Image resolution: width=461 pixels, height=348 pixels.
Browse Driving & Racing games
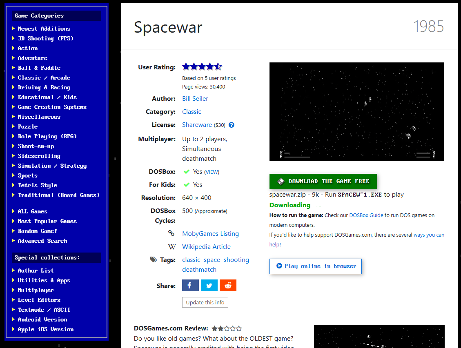44,88
